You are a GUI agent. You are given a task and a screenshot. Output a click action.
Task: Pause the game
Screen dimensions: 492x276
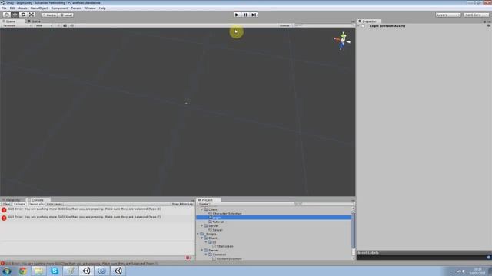246,15
